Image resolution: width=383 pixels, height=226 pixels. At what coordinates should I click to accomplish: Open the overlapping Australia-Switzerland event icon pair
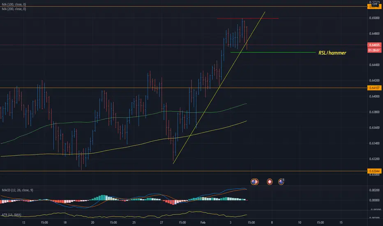[255, 182]
